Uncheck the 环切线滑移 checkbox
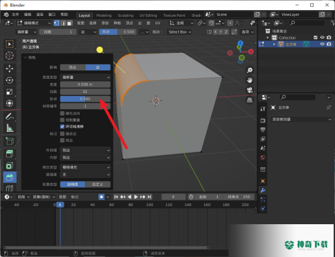This screenshot has width=335, height=257. (x=62, y=126)
